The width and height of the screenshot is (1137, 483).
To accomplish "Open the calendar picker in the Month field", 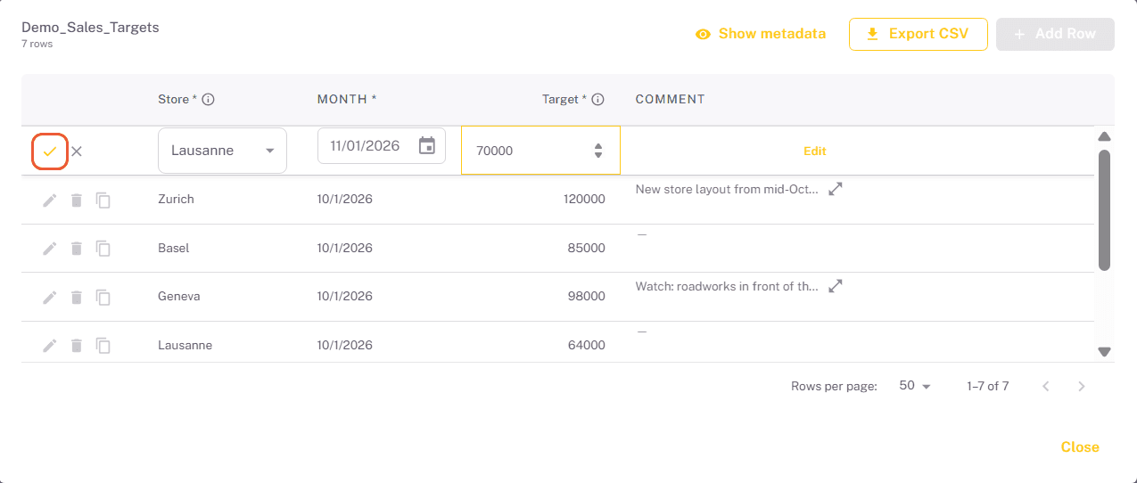I will pos(427,145).
